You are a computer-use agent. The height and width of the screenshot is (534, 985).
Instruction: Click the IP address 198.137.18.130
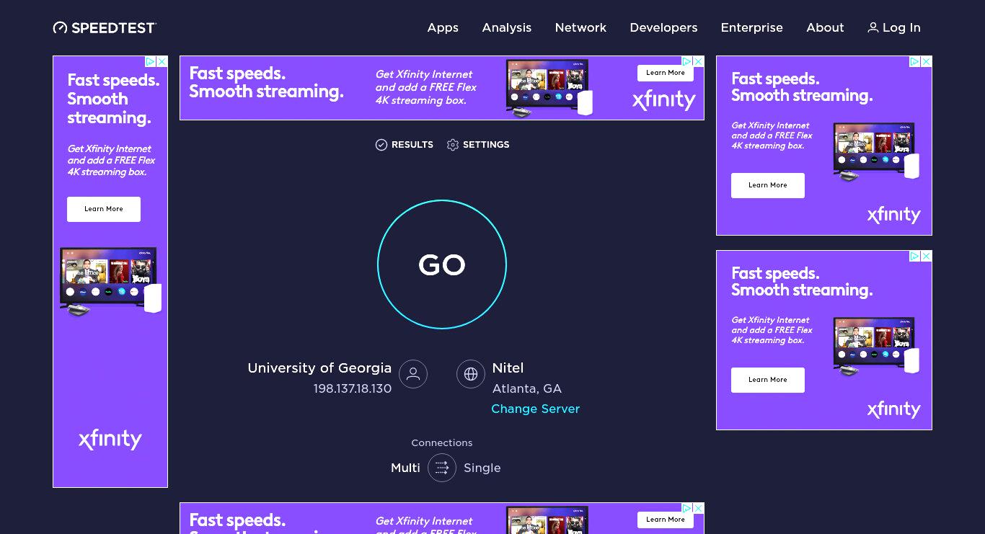click(x=352, y=388)
